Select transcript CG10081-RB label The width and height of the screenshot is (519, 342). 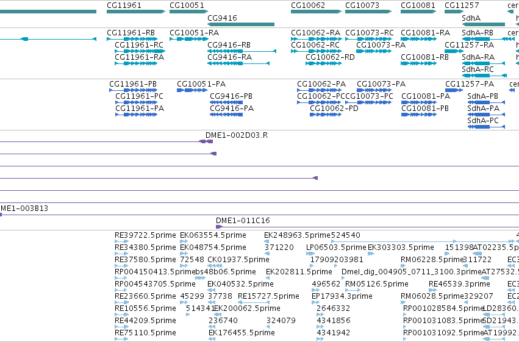[x=424, y=57]
